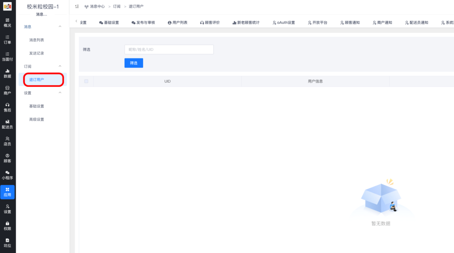Open the 权限 permissions sidebar icon

[x=7, y=226]
